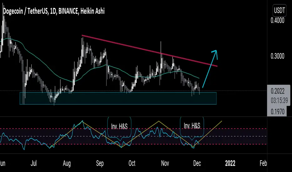
Task: Click the left Inv. H&S callout label
Action: 119,126
